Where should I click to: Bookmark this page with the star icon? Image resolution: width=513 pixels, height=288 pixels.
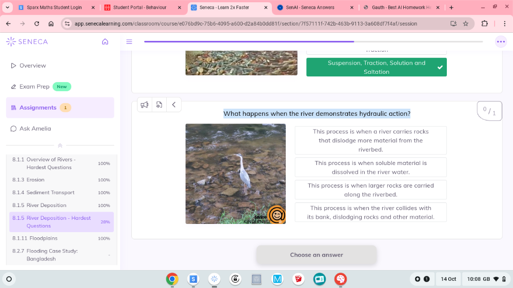[466, 24]
